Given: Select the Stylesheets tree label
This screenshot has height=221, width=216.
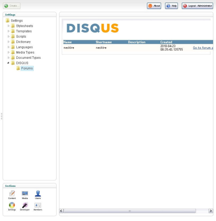Looking at the screenshot, I should point(25,26).
